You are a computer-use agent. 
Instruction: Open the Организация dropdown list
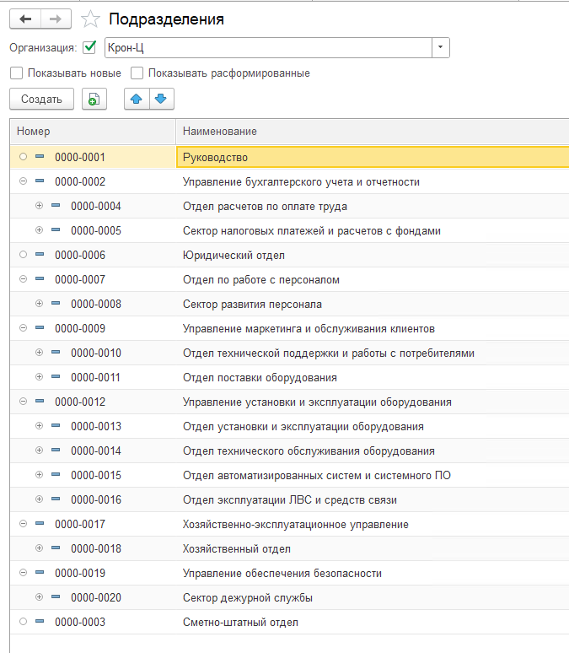coord(440,47)
